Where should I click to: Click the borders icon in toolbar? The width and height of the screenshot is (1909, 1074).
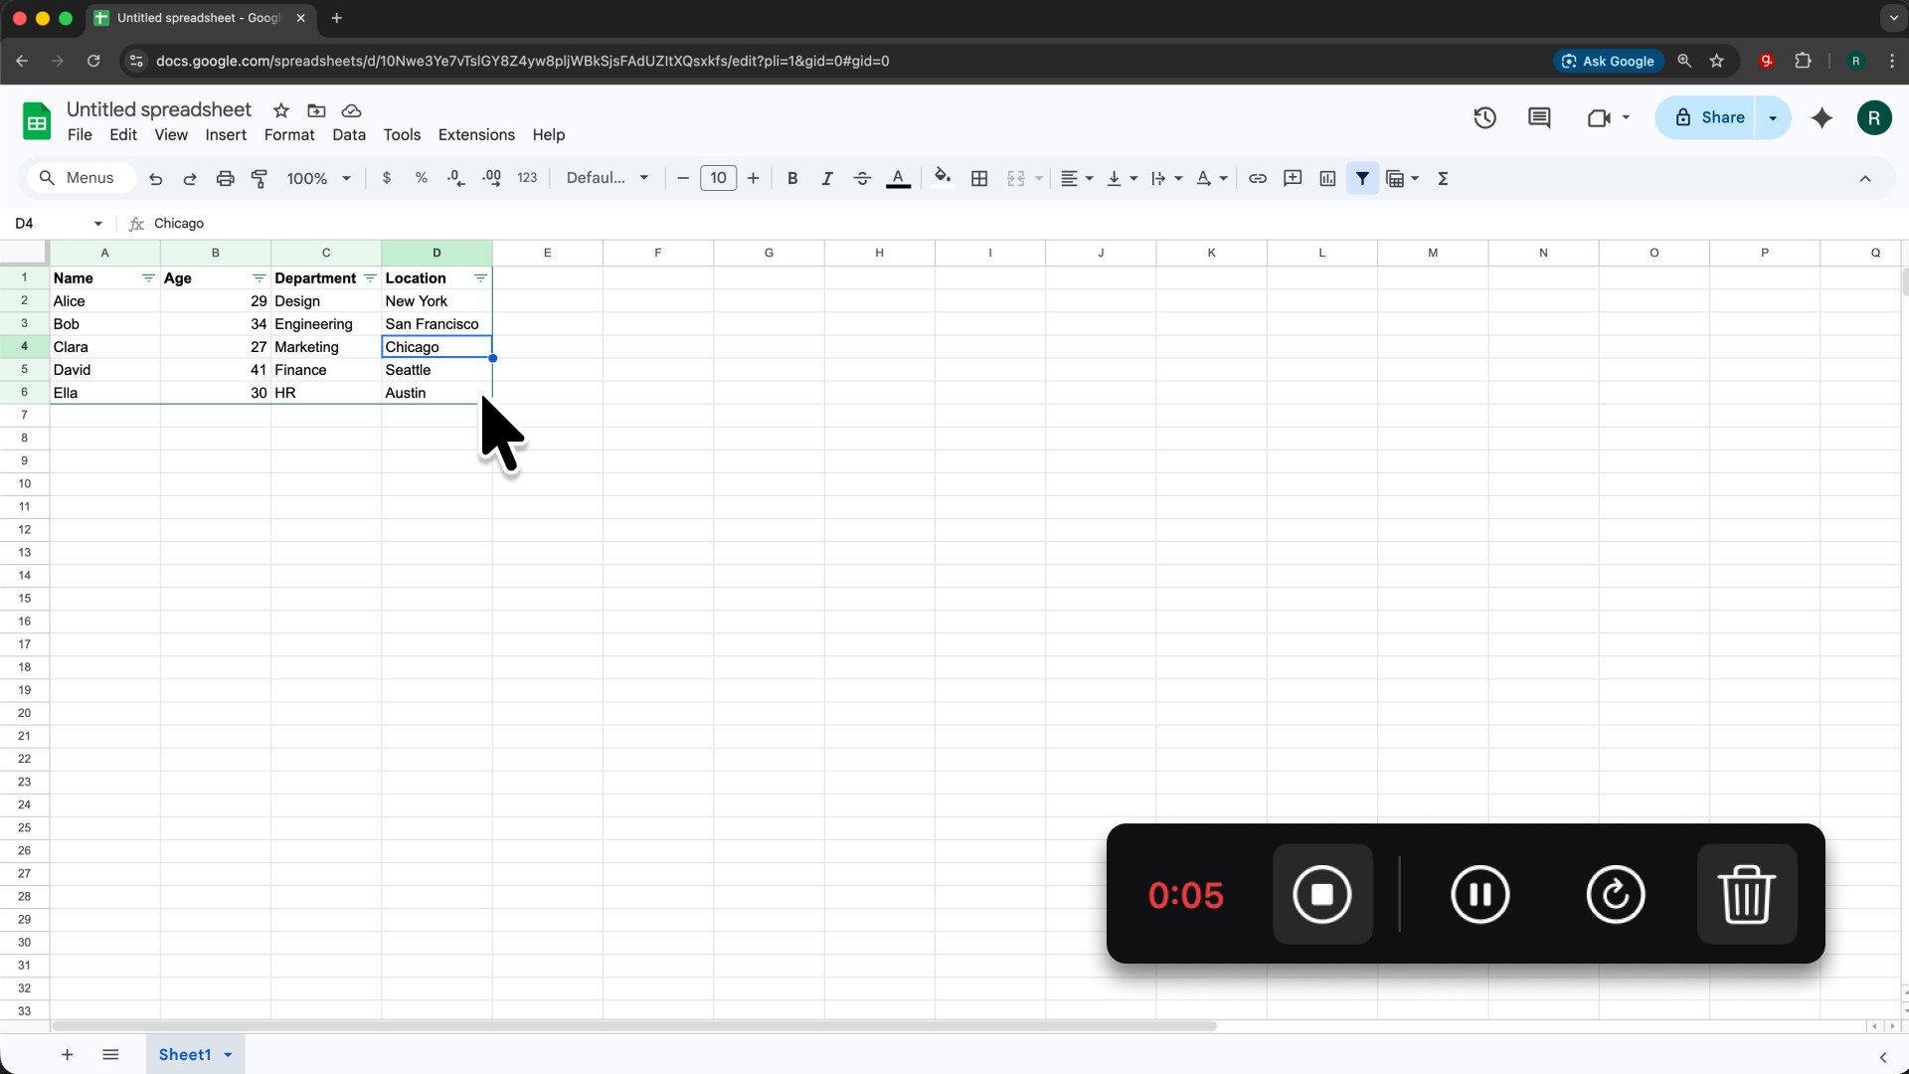979,178
